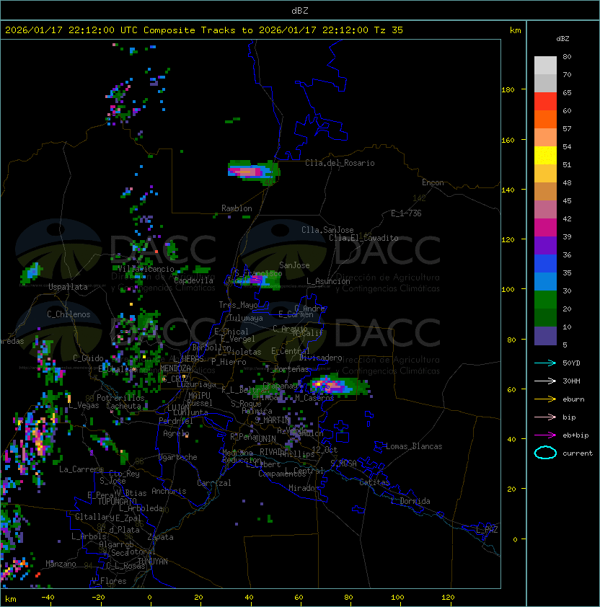Click the MENDOZA city label
600x607 pixels.
tap(175, 368)
